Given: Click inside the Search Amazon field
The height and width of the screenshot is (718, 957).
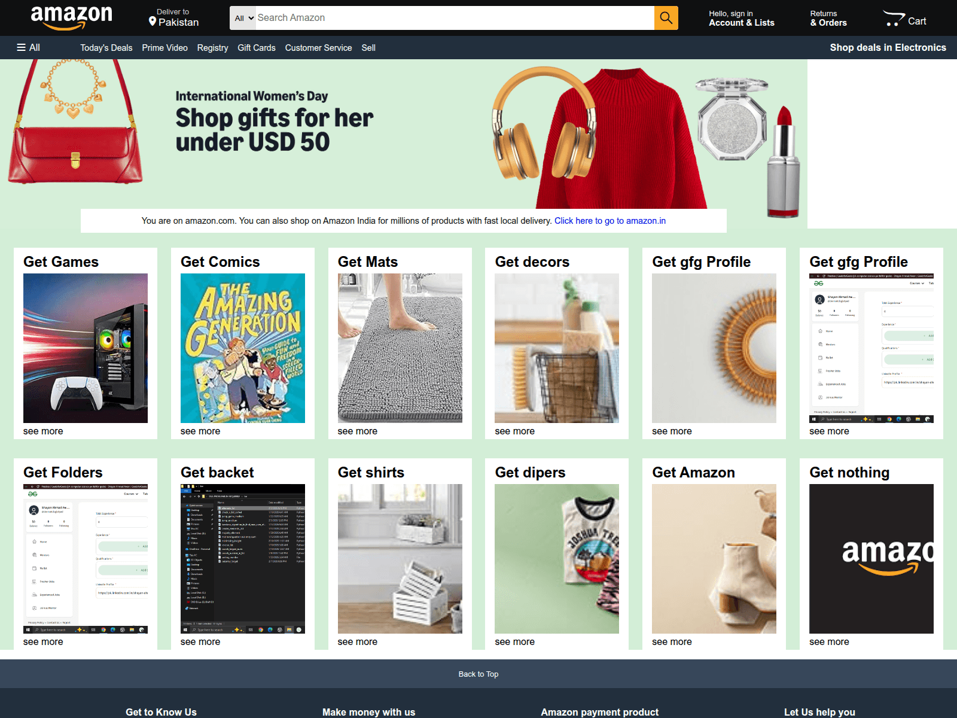Looking at the screenshot, I should [x=455, y=18].
